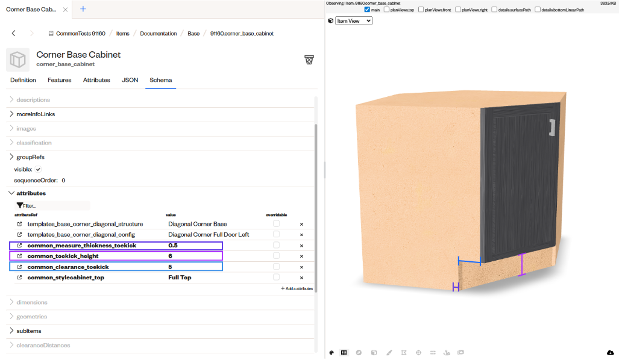Expand the geometries section
The height and width of the screenshot is (360, 619).
pyautogui.click(x=11, y=316)
